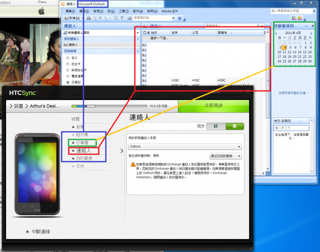Collapse the 目前檢視 section
Screen dimensions: 320x252
click(137, 51)
